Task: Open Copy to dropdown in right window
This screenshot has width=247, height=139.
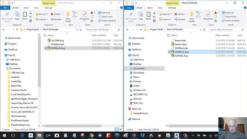Action: (165, 19)
